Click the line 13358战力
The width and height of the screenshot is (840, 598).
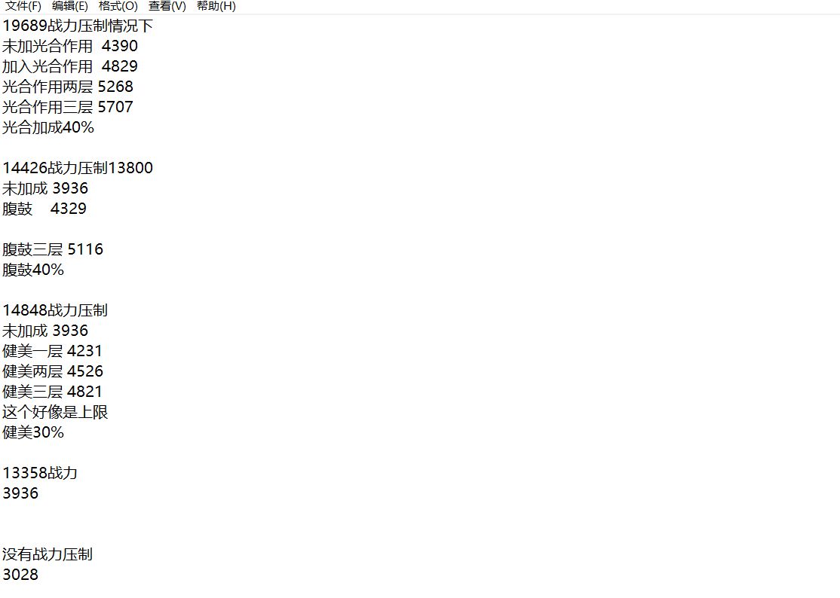pyautogui.click(x=40, y=473)
